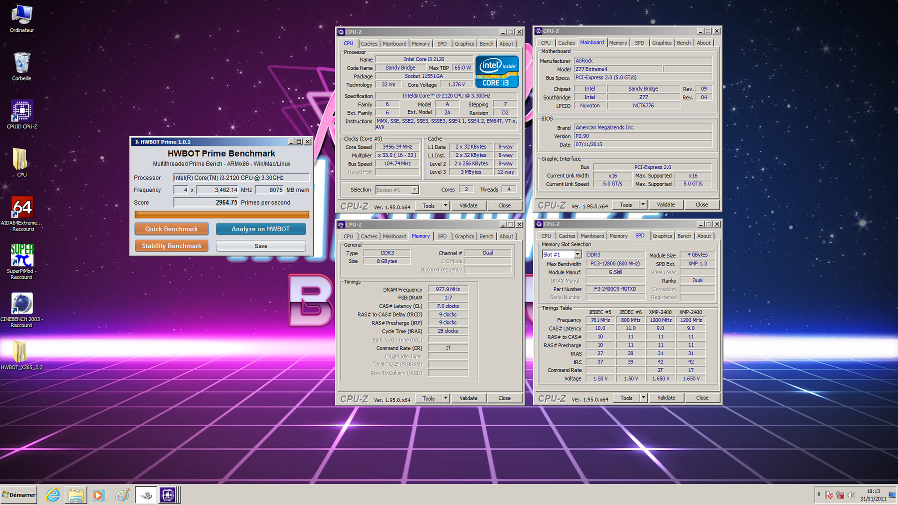Open Caches tab in CPU tab window
This screenshot has width=898, height=505.
click(x=369, y=43)
